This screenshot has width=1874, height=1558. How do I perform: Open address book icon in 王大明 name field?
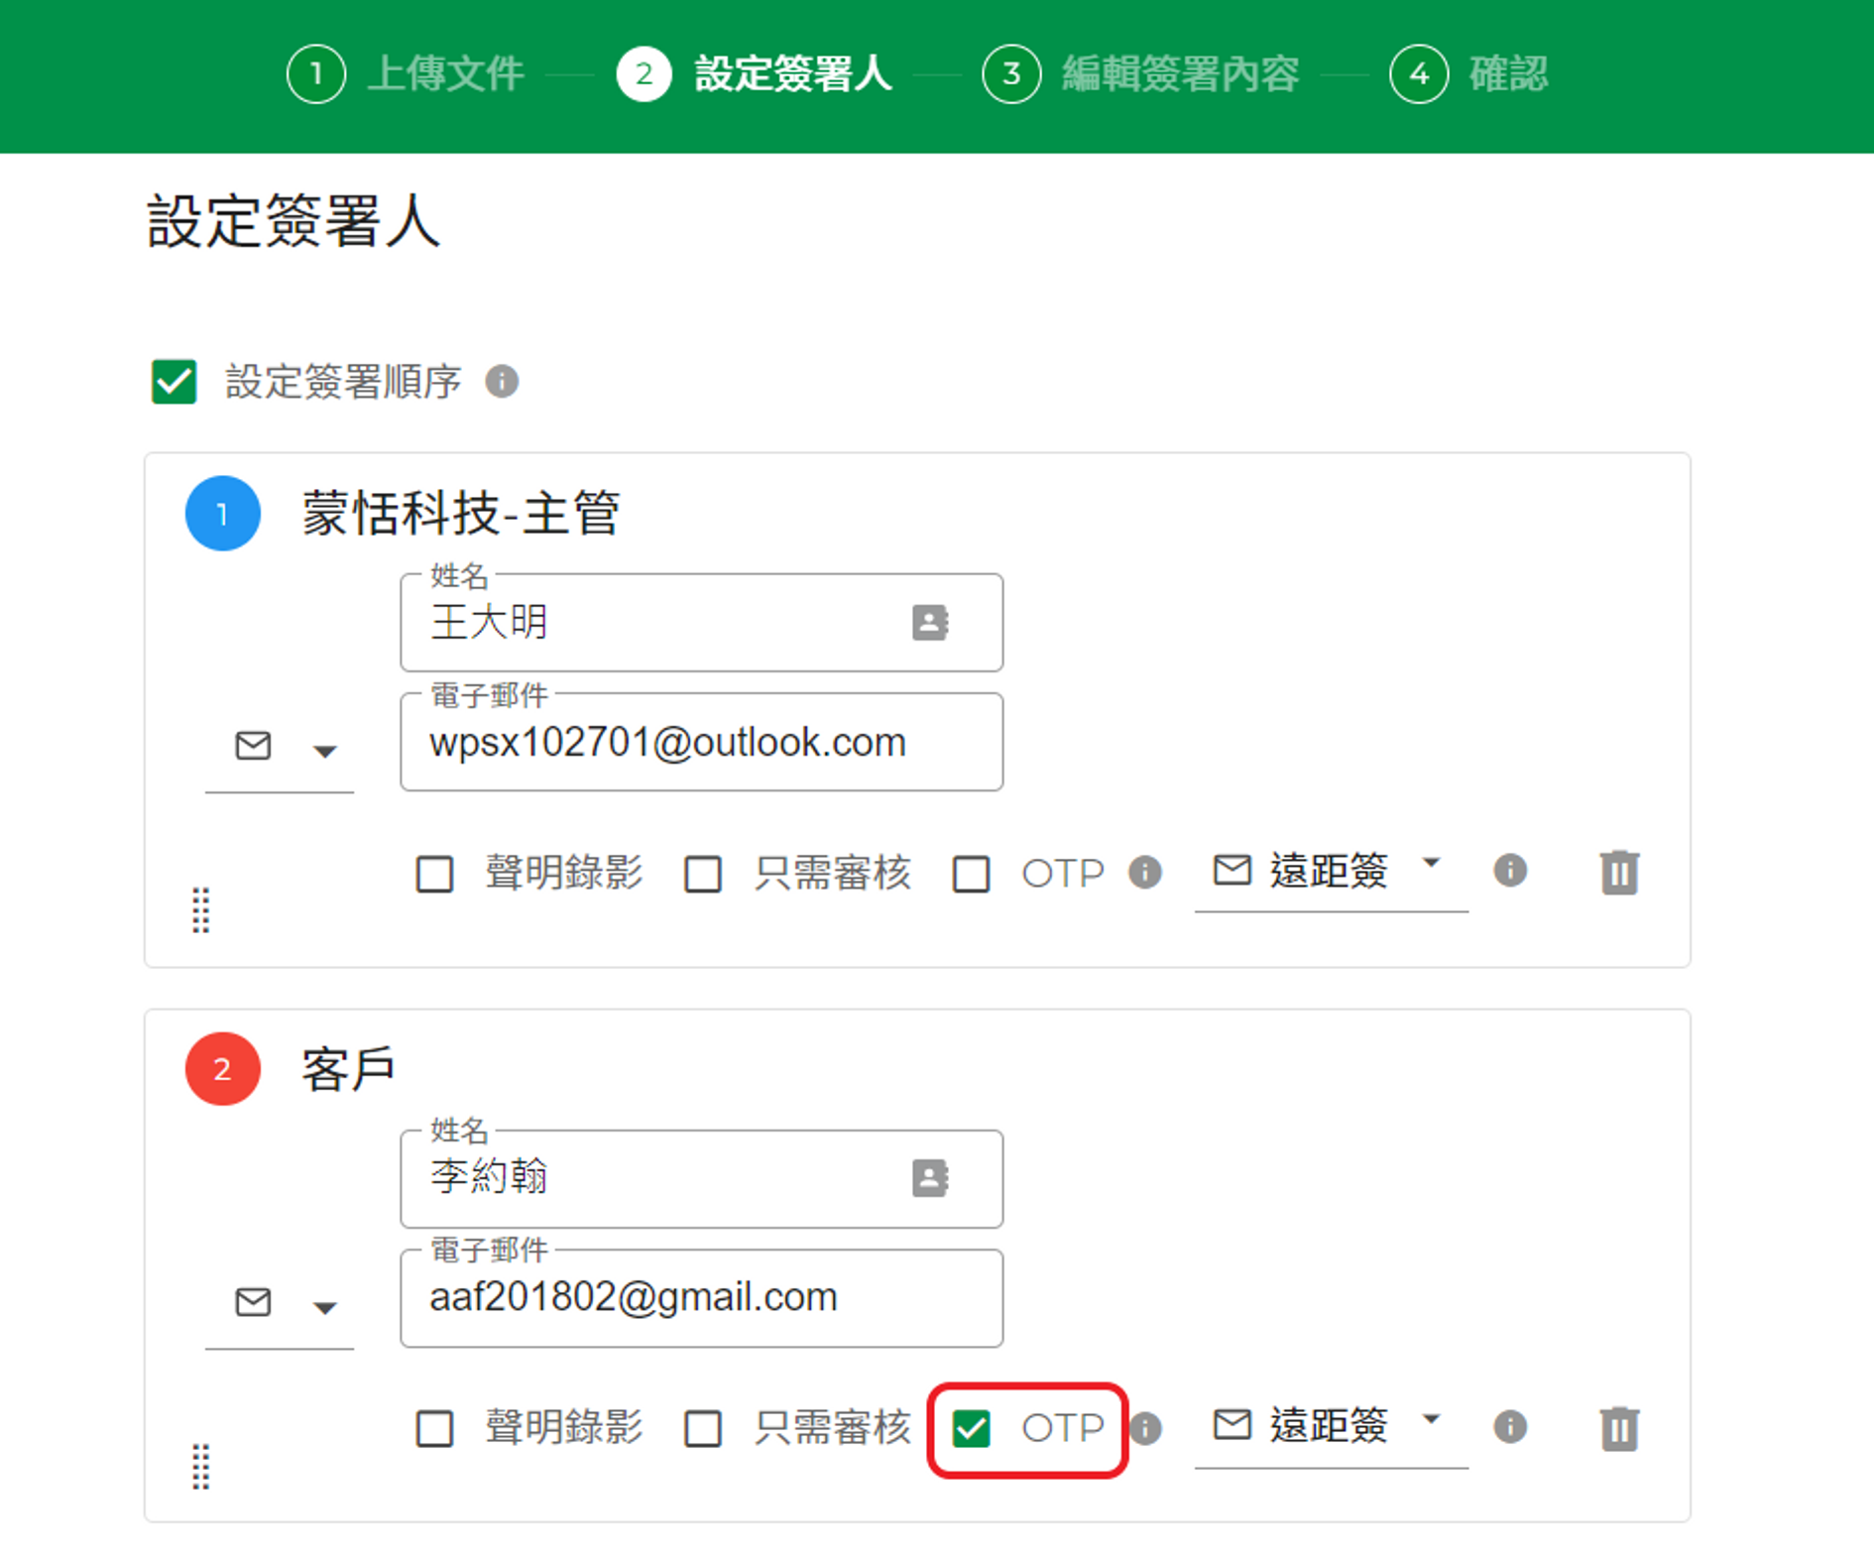click(930, 623)
